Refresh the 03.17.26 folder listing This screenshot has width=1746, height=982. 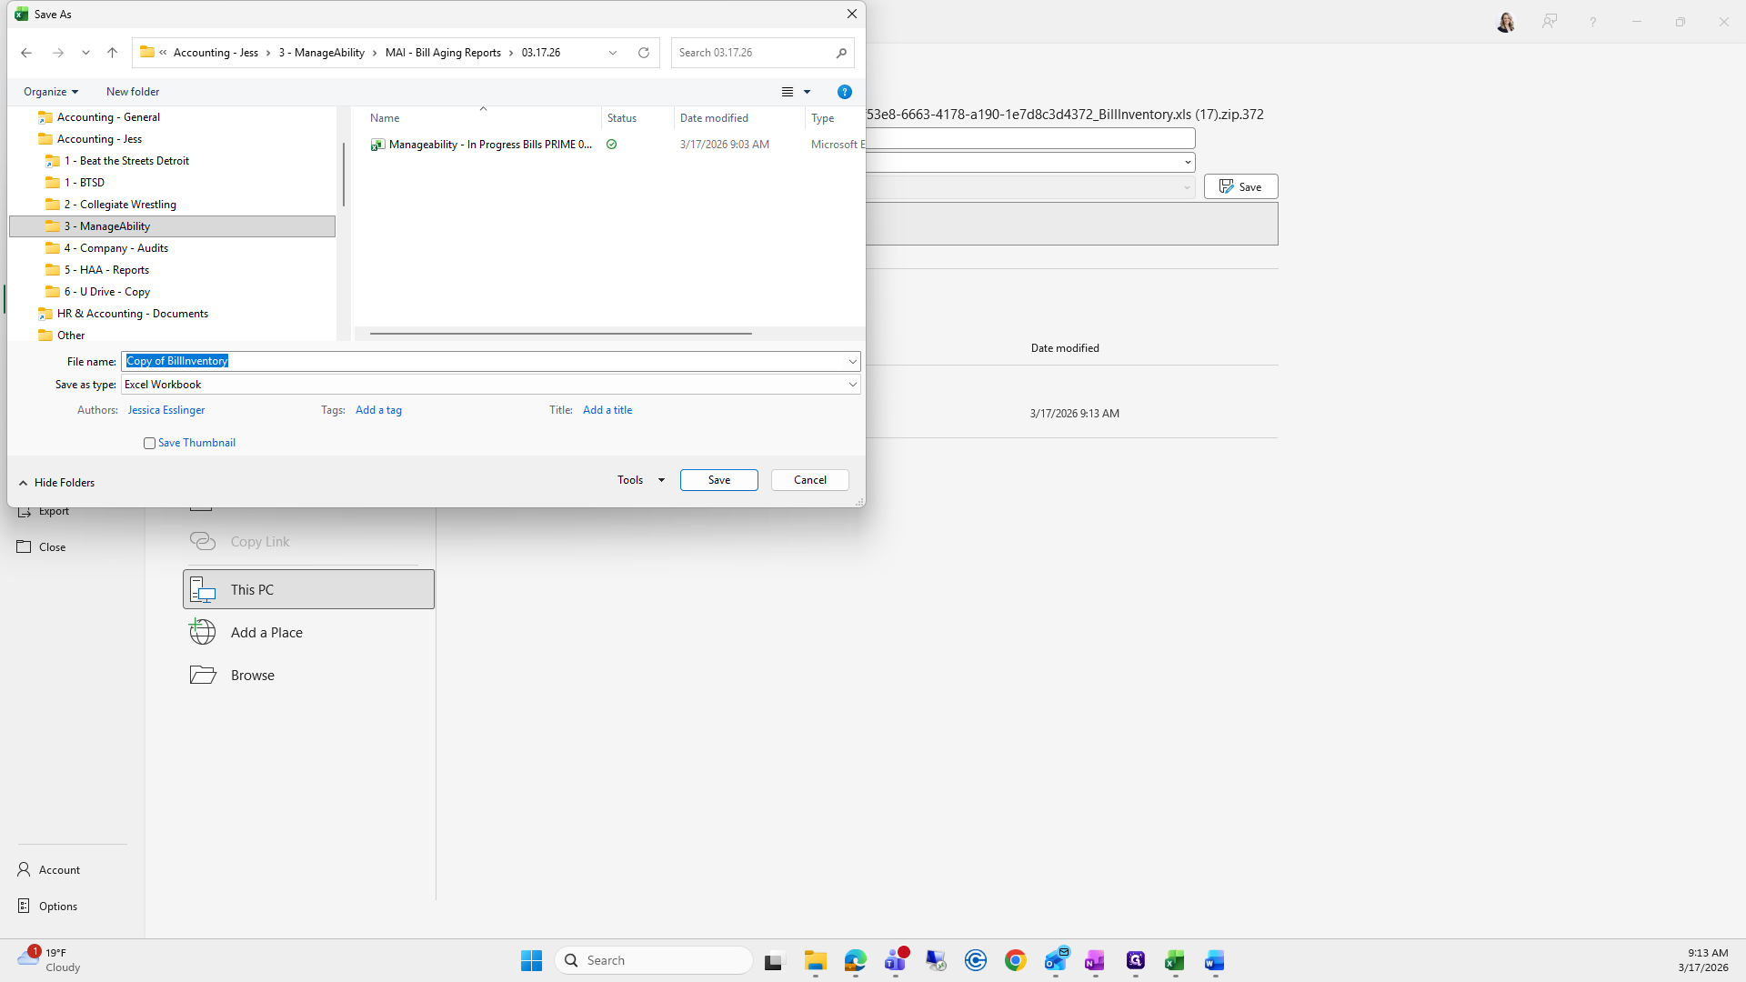tap(644, 53)
